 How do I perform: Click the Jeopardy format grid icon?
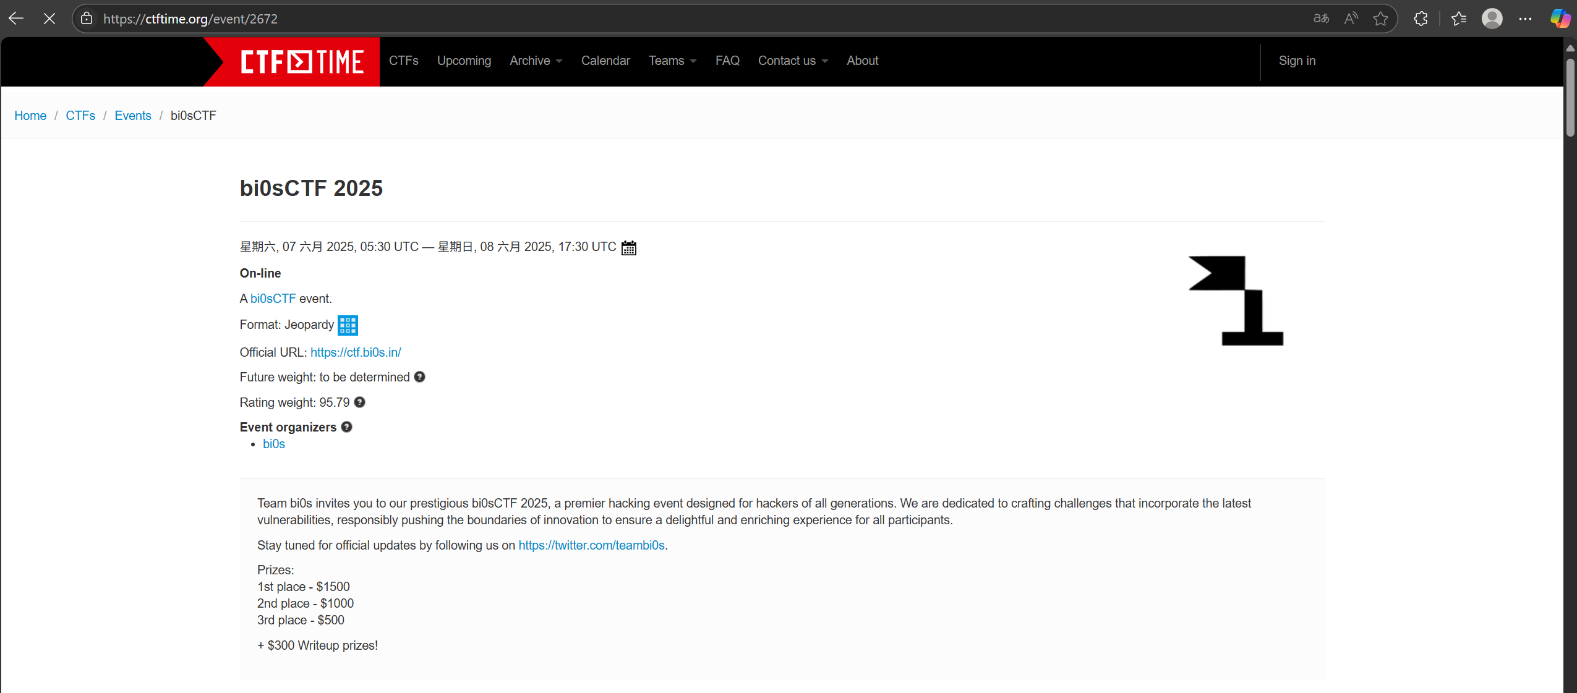click(x=348, y=325)
